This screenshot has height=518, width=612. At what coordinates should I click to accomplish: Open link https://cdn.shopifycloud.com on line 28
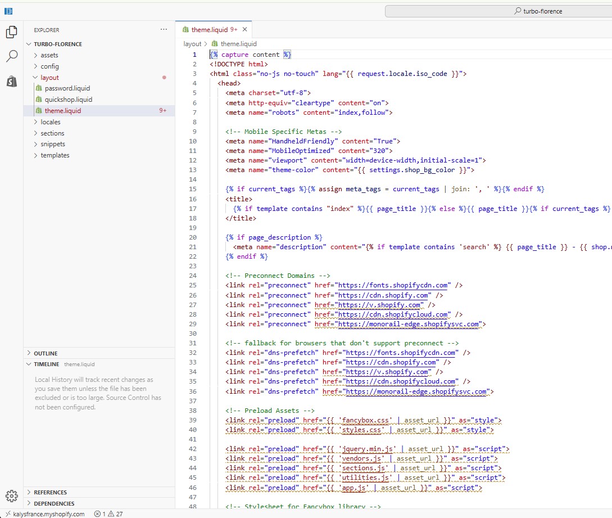tap(393, 314)
